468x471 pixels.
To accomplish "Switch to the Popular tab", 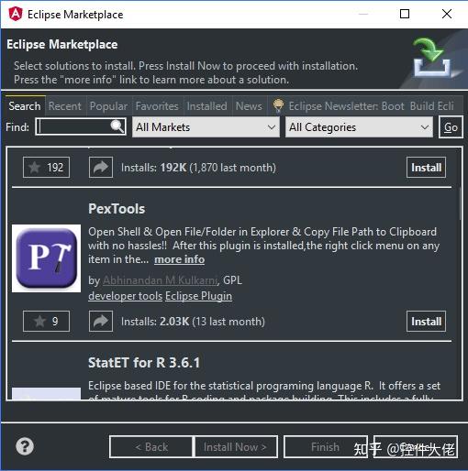I will [x=108, y=106].
